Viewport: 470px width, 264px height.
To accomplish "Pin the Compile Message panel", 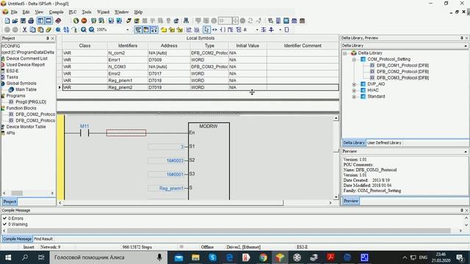I will (x=462, y=210).
